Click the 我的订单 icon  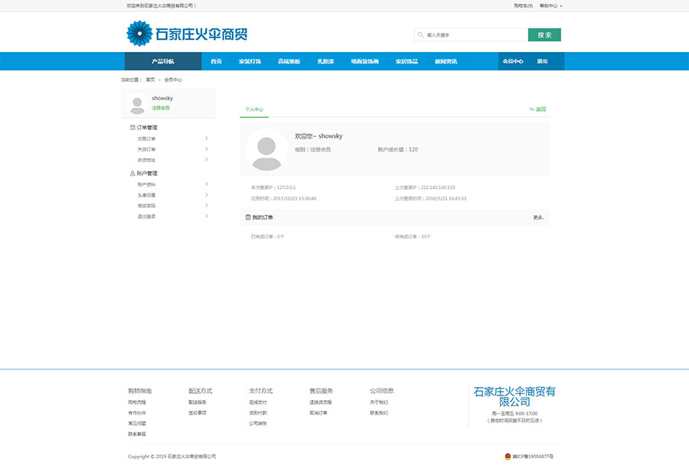tap(248, 217)
